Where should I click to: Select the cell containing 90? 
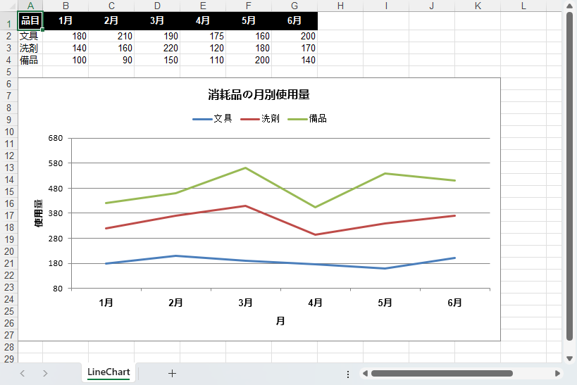click(x=111, y=61)
